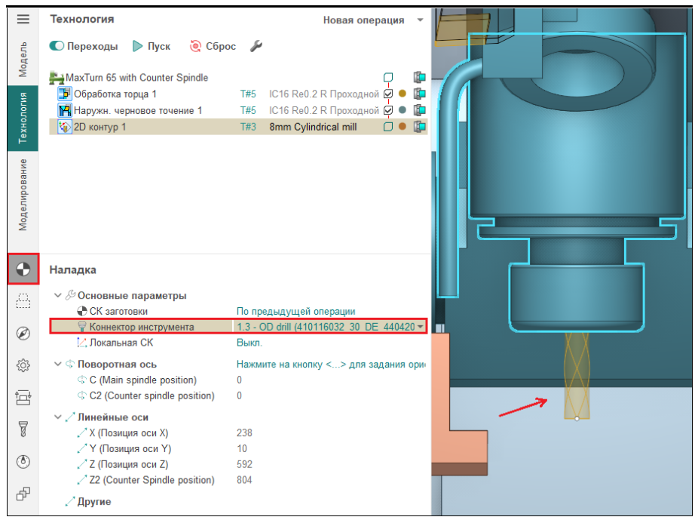Toggle the Переходы switch
698x520 pixels.
coord(57,46)
